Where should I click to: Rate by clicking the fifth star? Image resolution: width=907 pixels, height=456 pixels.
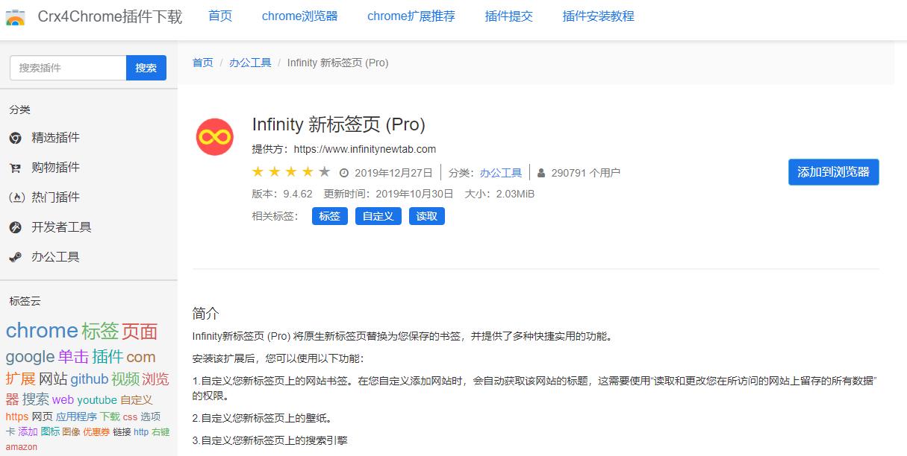click(x=324, y=171)
